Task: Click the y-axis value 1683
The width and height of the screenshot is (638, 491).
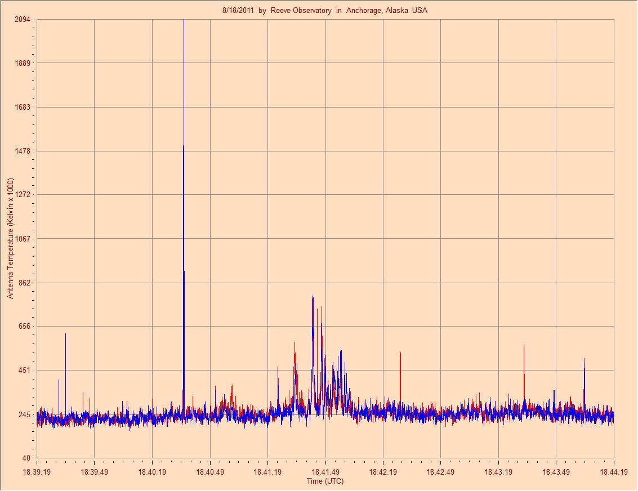Action: point(23,108)
